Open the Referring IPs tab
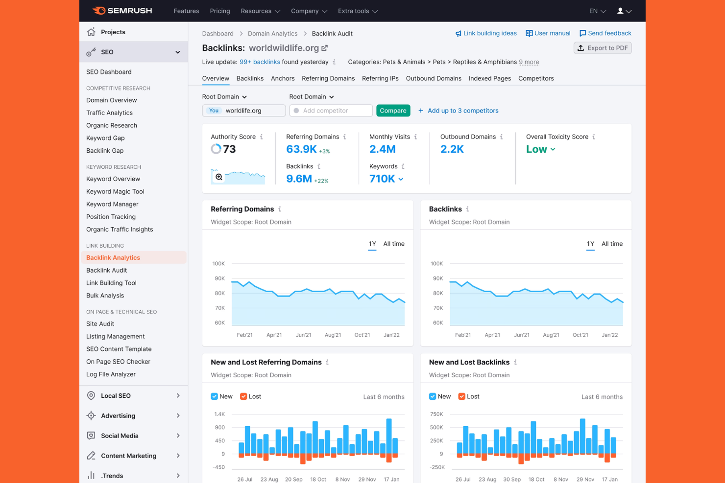The width and height of the screenshot is (725, 483). click(380, 78)
